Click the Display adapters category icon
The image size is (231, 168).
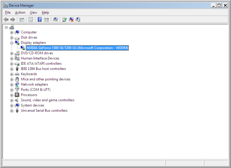click(x=17, y=43)
